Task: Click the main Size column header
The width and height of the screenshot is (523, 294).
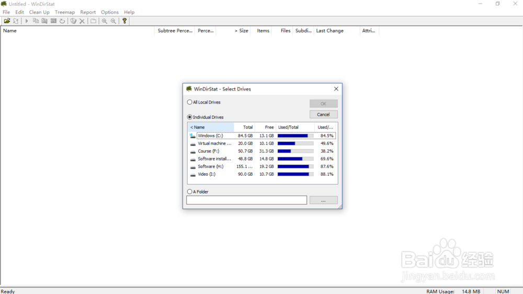Action: coord(233,31)
